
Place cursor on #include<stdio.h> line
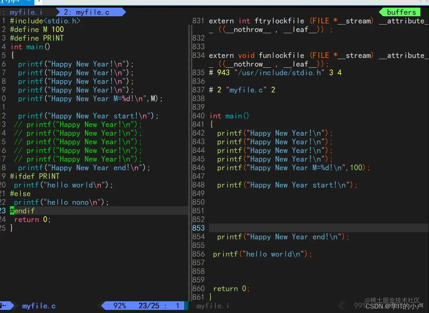click(x=45, y=21)
